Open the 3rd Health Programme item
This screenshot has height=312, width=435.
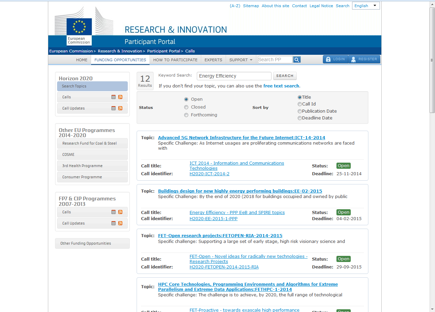tap(92, 166)
